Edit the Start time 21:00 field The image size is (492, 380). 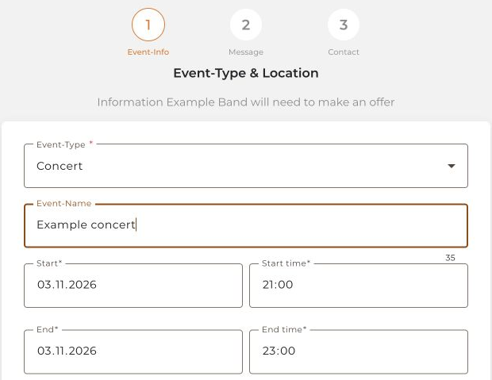pos(359,286)
